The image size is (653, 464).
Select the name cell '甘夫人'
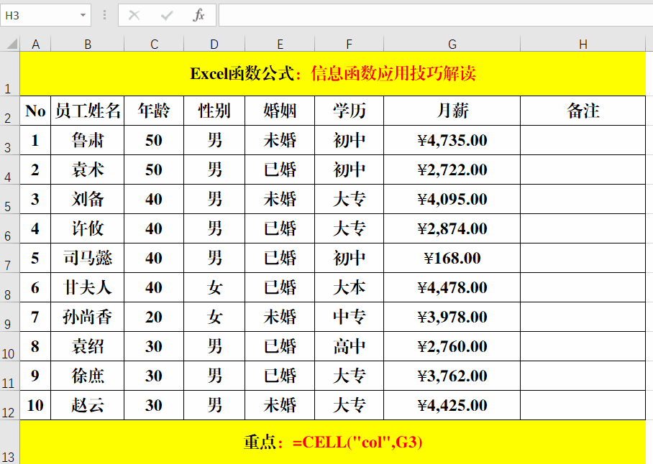pos(88,287)
